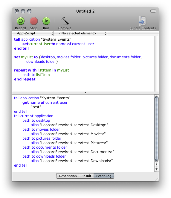The width and height of the screenshot is (171, 198).
Task: Compile the script with the hammer icon
Action: pyautogui.click(x=65, y=21)
